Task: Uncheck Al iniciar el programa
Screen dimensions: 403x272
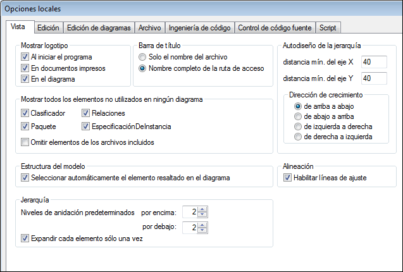Action: [x=25, y=57]
